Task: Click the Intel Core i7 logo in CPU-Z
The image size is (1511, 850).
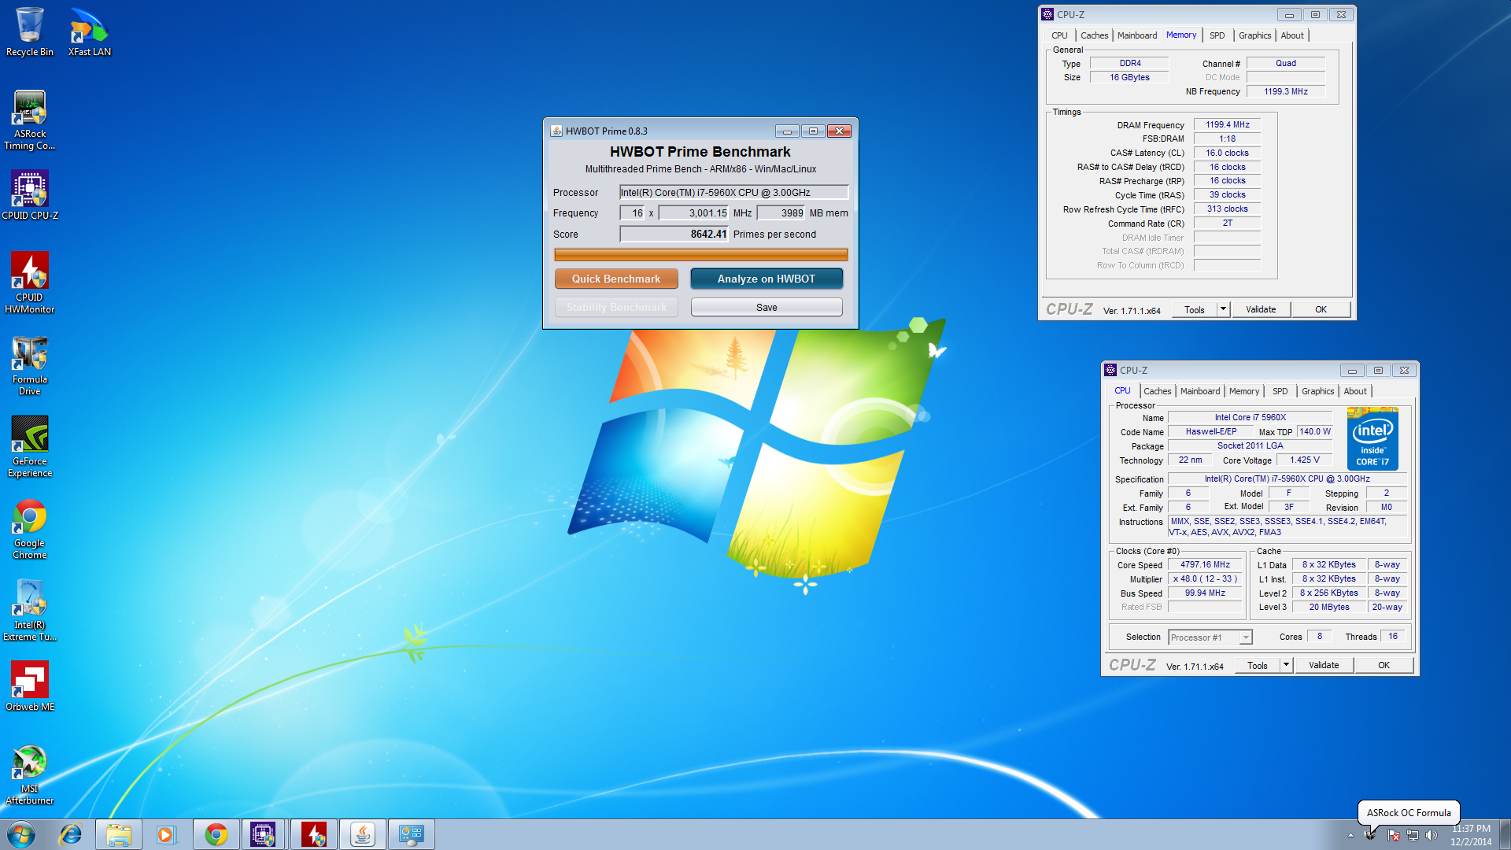Action: tap(1372, 438)
